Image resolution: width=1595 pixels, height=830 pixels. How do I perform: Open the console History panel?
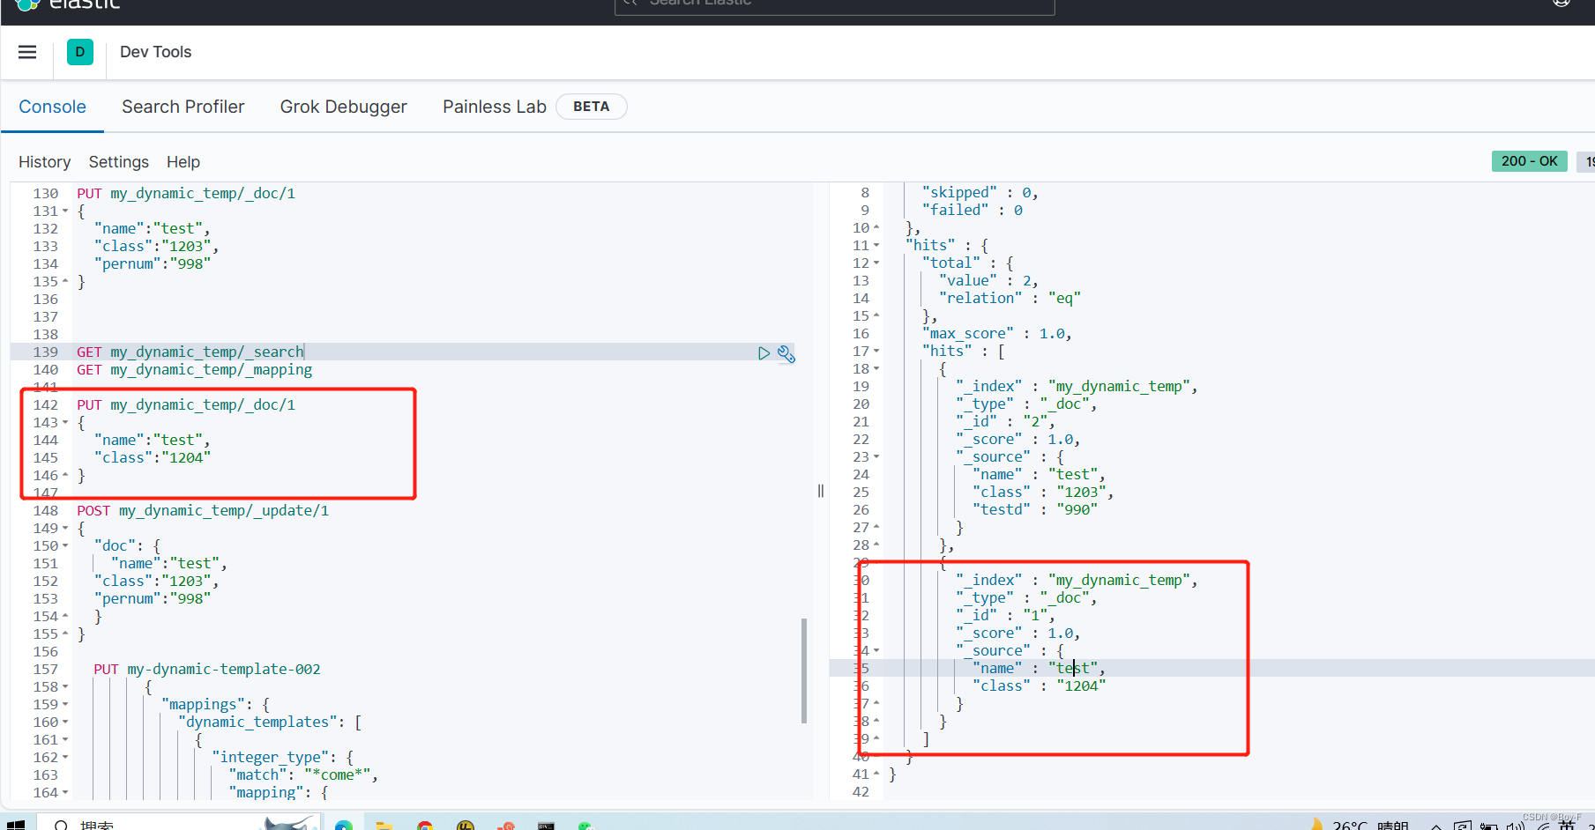pyautogui.click(x=44, y=162)
